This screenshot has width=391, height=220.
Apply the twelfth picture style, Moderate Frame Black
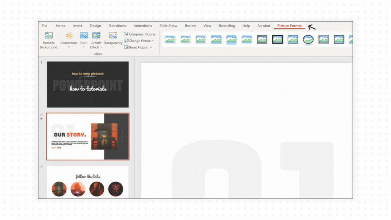pos(339,39)
